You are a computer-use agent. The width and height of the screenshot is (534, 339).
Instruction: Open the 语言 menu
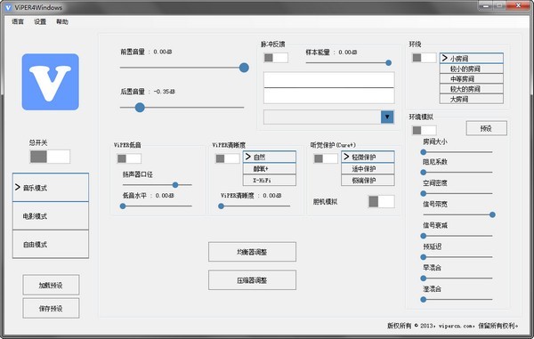pyautogui.click(x=18, y=21)
